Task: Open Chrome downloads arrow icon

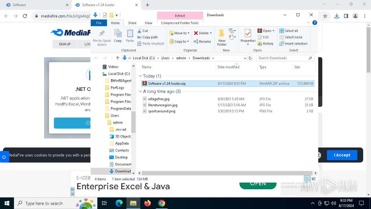Action: coord(337,16)
